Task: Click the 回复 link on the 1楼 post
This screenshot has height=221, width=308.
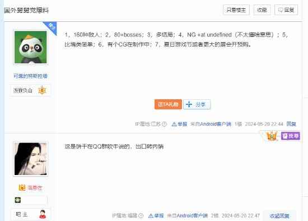Action: [x=291, y=124]
